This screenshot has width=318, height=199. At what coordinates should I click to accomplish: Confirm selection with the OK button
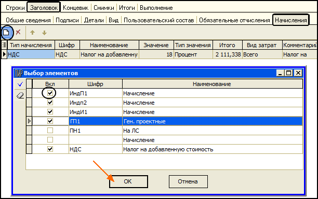tap(128, 181)
